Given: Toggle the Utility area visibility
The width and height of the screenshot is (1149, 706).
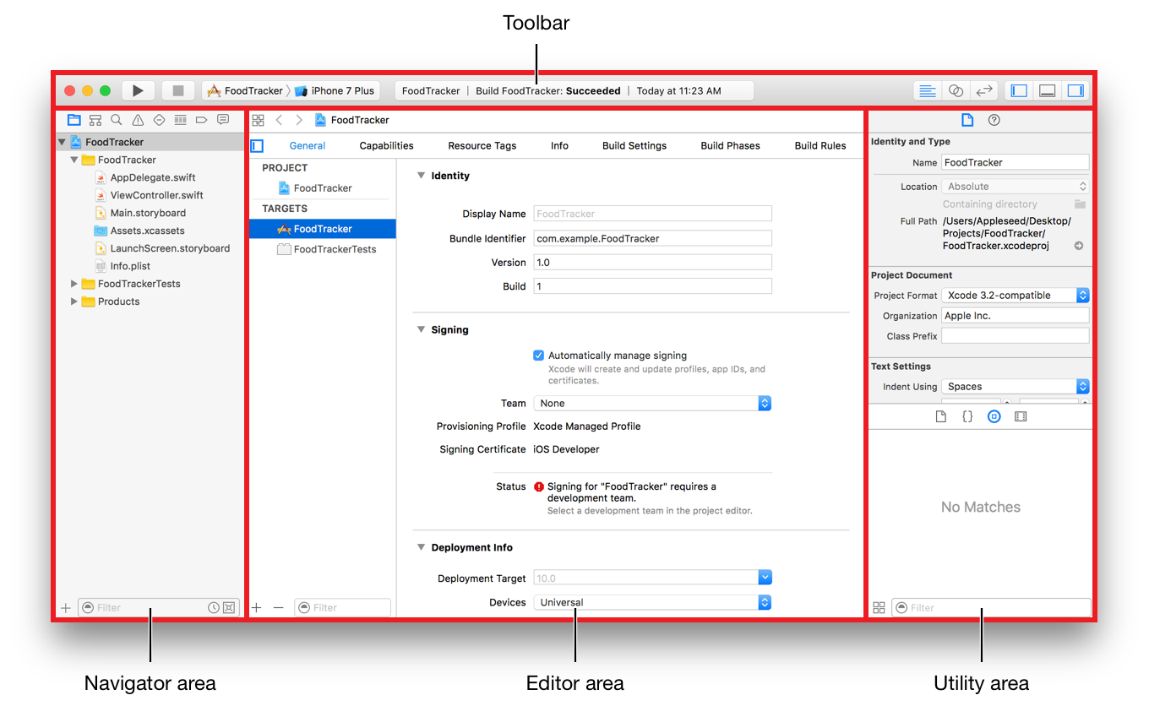Looking at the screenshot, I should point(1075,90).
